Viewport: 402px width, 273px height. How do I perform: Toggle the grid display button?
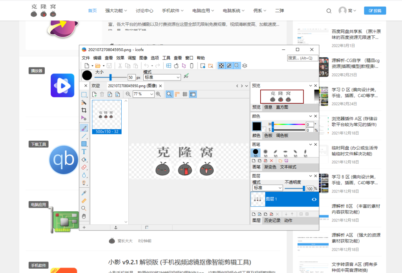pos(185,94)
